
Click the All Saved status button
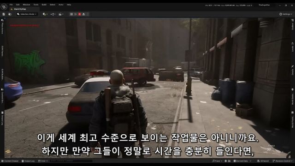coord(263,161)
